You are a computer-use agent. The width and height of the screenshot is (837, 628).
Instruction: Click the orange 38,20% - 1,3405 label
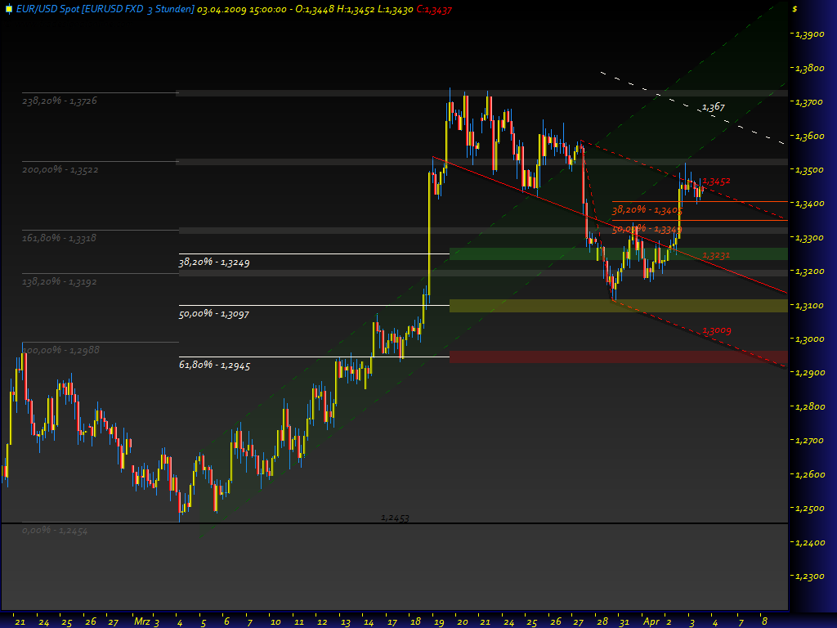(x=647, y=210)
